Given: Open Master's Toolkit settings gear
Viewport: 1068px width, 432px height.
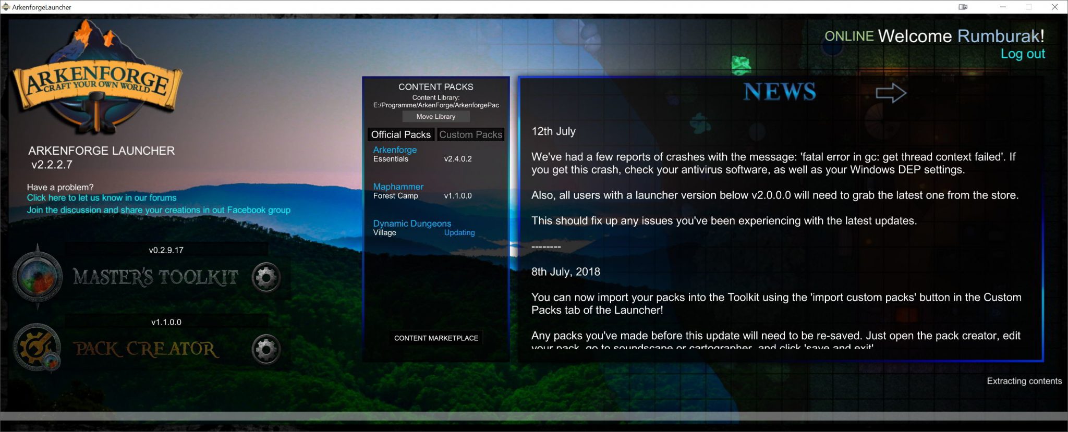Looking at the screenshot, I should (266, 277).
